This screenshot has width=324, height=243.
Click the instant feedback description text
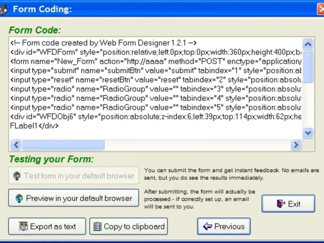231,174
